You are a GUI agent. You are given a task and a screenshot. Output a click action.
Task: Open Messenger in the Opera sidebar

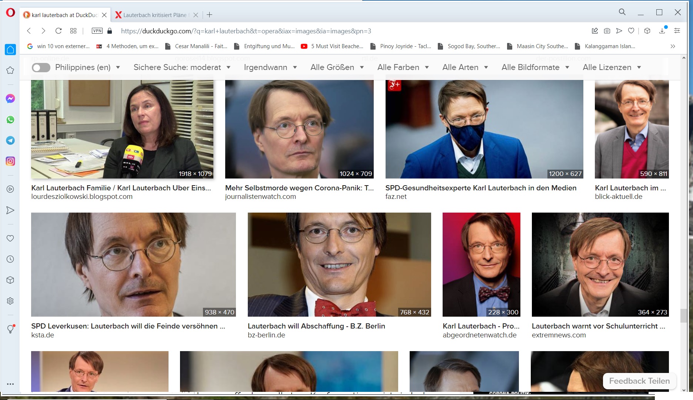pyautogui.click(x=10, y=99)
